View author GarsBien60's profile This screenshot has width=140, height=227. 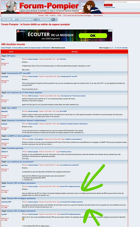(x=5, y=139)
